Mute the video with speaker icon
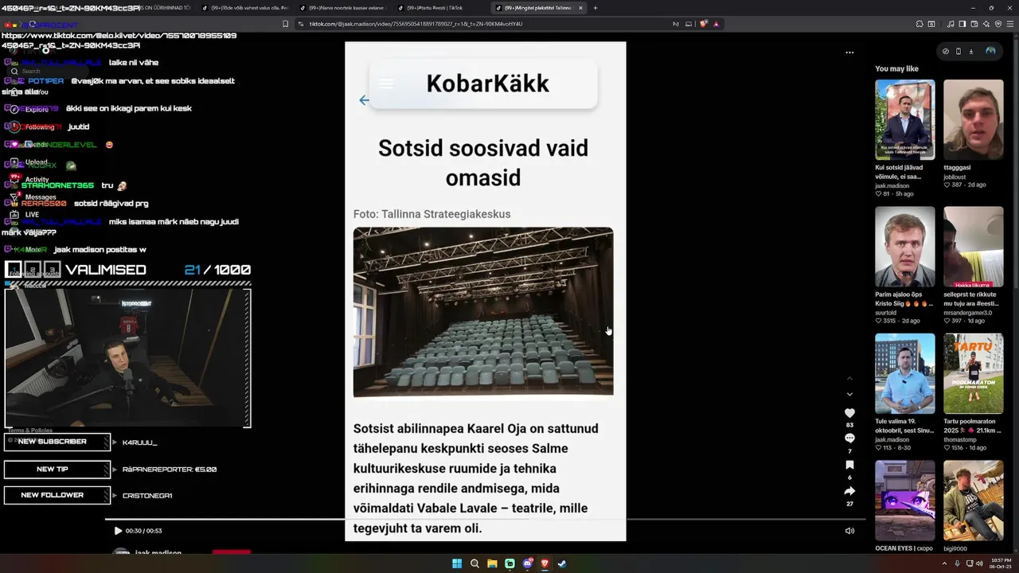Screen dimensions: 1019x573 point(849,531)
